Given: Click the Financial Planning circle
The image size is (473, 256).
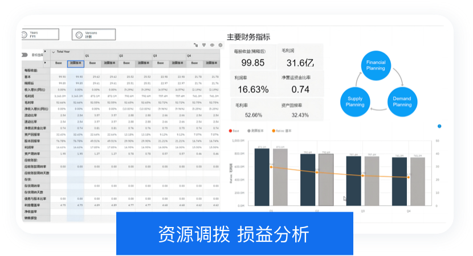Looking at the screenshot, I should coord(376,65).
